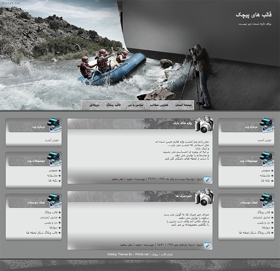Click the film icon on right sidebar لینک دوستان box
The width and height of the screenshot is (280, 271).
point(267,201)
